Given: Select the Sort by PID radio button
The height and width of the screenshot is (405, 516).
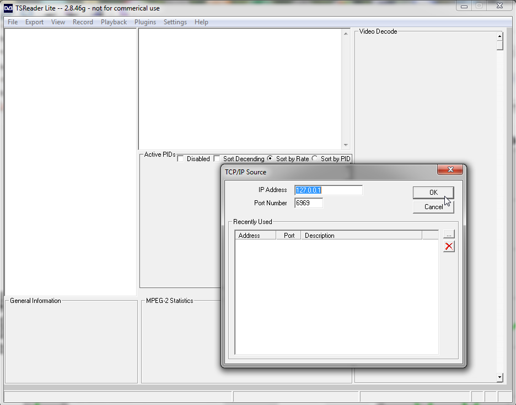Looking at the screenshot, I should tap(315, 158).
